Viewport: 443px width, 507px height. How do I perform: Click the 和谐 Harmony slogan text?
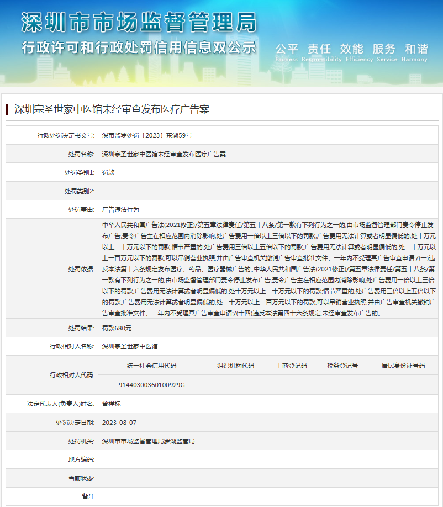416,50
